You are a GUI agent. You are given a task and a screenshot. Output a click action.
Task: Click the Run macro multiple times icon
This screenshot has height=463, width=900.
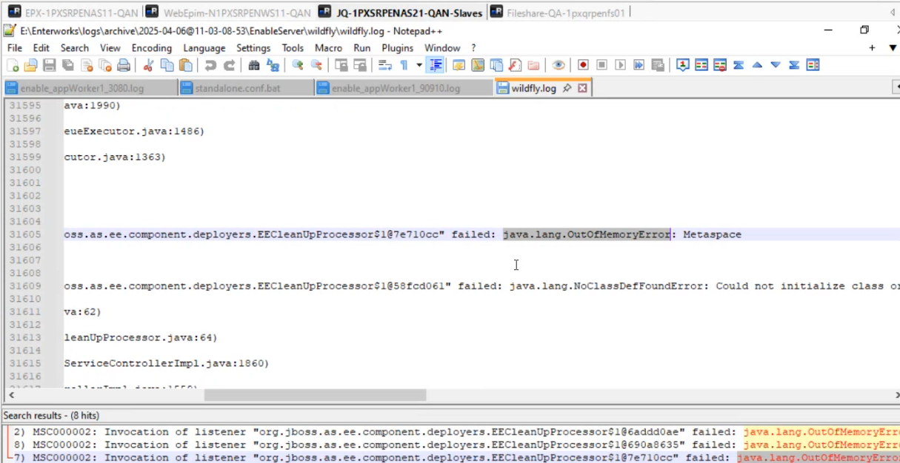point(639,65)
